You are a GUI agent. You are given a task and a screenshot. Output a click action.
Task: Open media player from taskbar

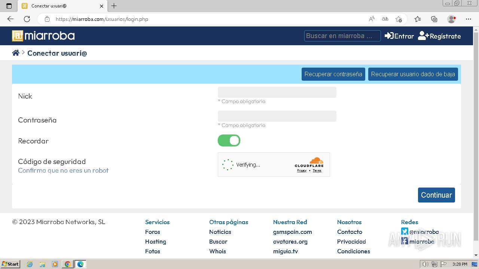(55, 264)
